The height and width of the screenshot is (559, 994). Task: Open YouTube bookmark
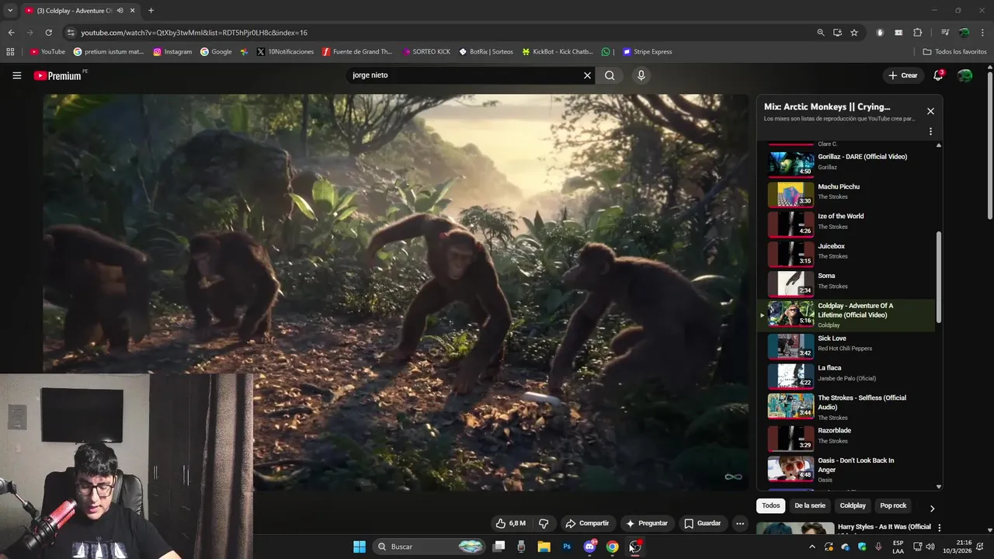point(47,52)
